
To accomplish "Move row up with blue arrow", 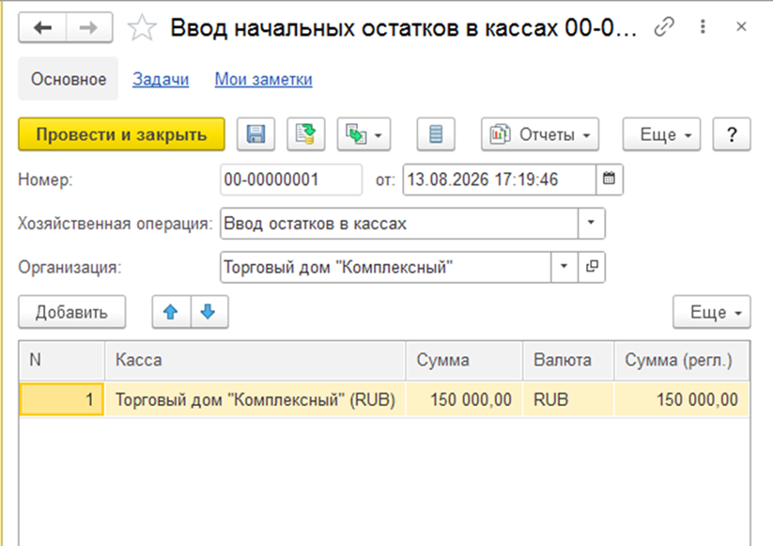I will point(171,312).
